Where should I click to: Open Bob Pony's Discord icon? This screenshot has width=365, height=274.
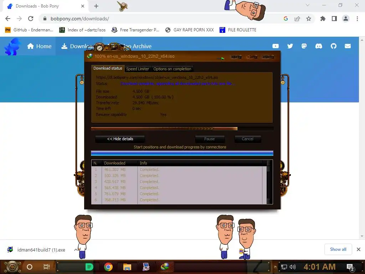click(319, 46)
